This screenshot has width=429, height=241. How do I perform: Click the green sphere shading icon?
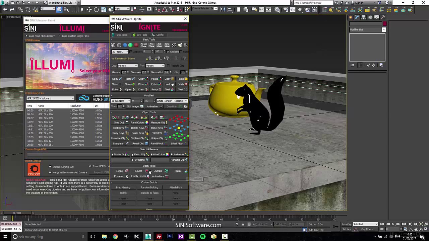point(130,45)
